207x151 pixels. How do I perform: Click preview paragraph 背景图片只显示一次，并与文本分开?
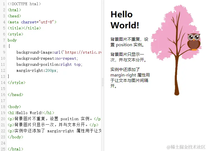128,57
